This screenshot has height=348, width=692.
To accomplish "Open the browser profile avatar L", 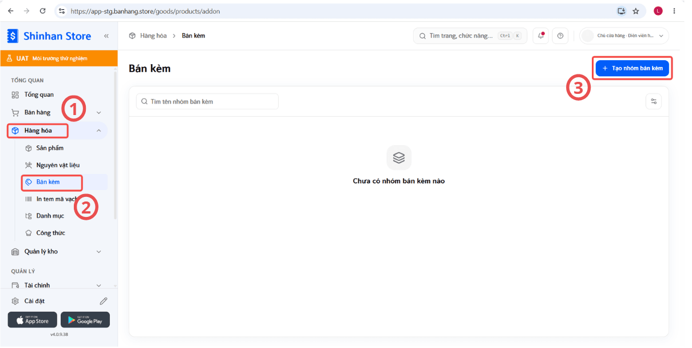I will click(658, 11).
